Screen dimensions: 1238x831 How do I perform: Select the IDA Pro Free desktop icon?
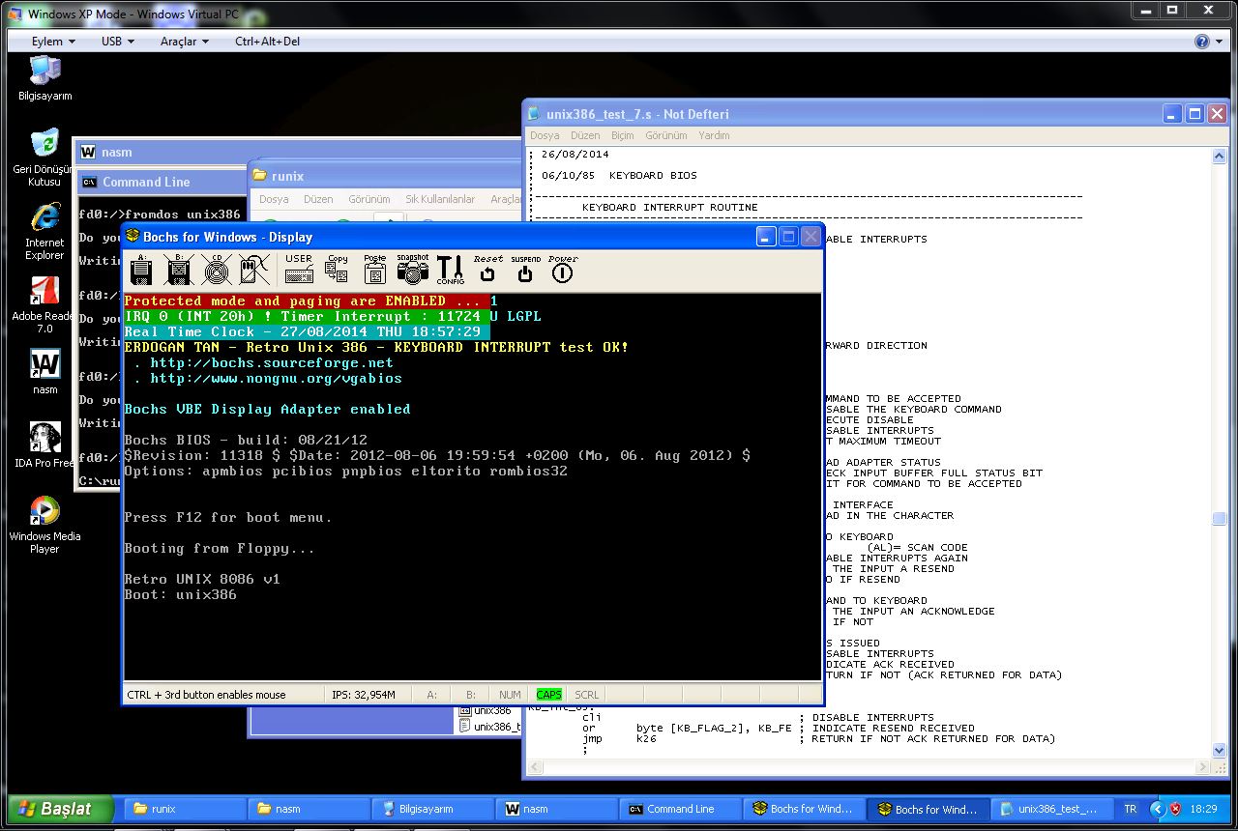click(x=44, y=445)
